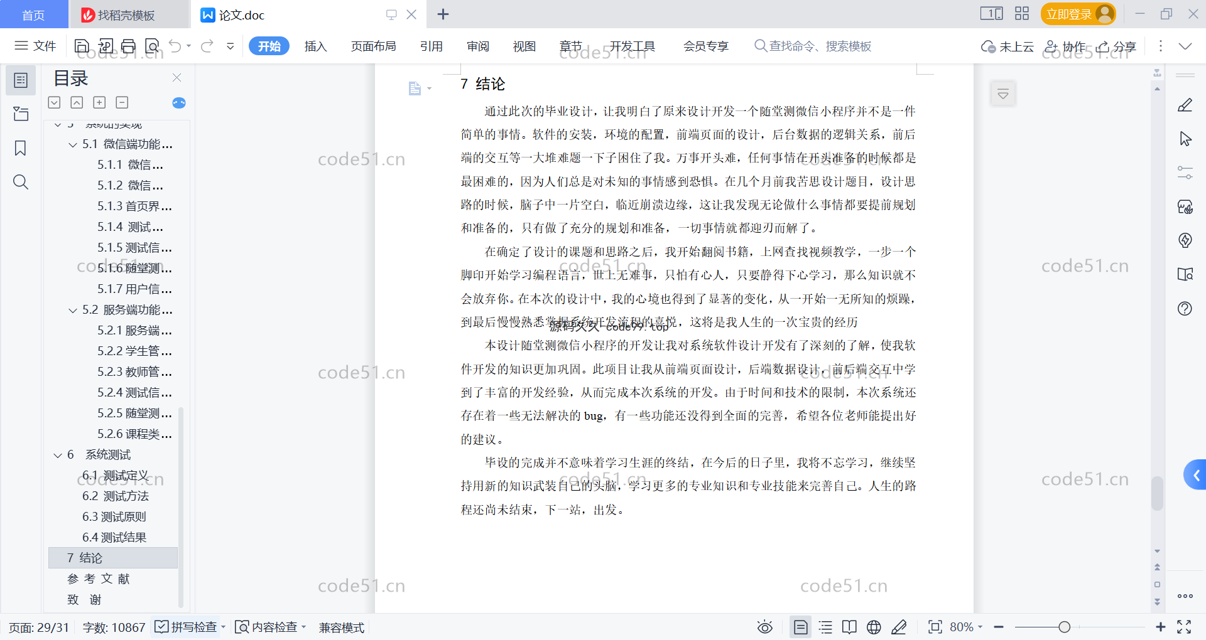Click the 分享 share button
This screenshot has height=640, width=1206.
1117,46
